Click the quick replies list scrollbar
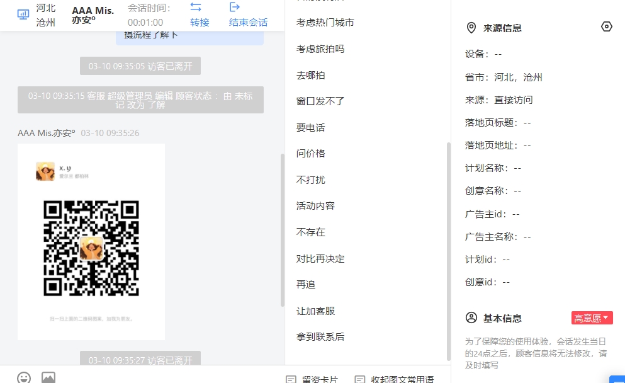 point(448,251)
